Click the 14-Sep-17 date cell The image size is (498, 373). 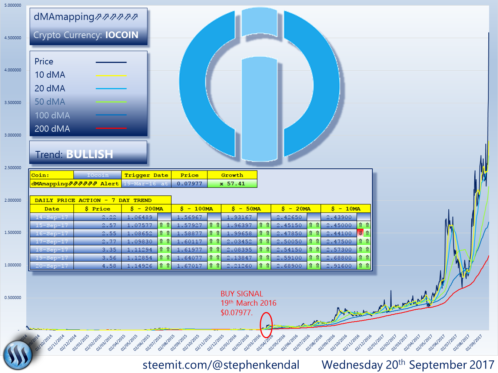click(52, 217)
